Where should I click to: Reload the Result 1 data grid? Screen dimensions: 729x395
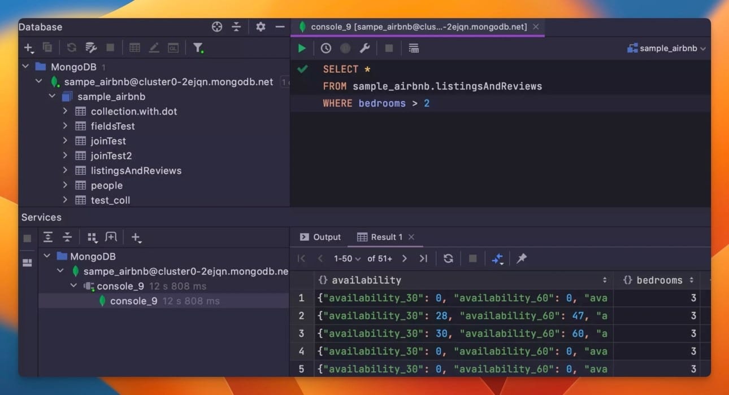tap(448, 258)
